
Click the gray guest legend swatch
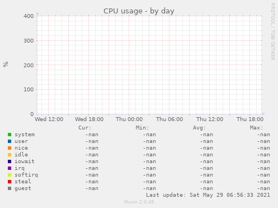coord(10,188)
